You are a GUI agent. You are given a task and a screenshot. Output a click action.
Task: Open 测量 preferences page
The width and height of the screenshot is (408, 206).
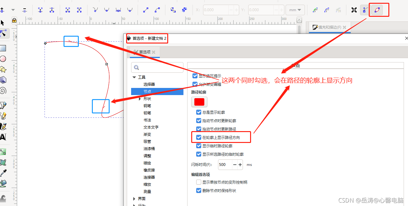(147, 191)
